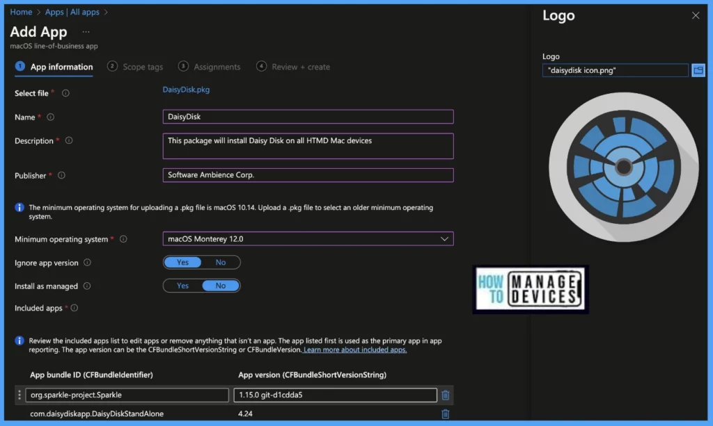713x426 pixels.
Task: Go to Assignments step
Action: tap(209, 67)
